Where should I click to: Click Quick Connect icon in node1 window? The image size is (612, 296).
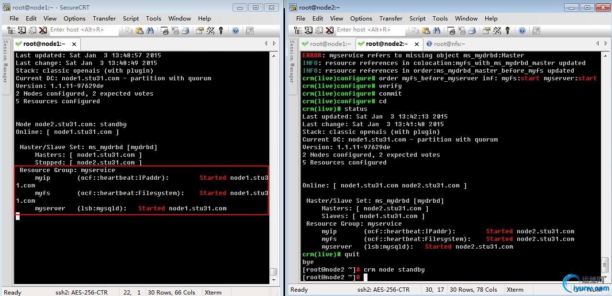22,30
